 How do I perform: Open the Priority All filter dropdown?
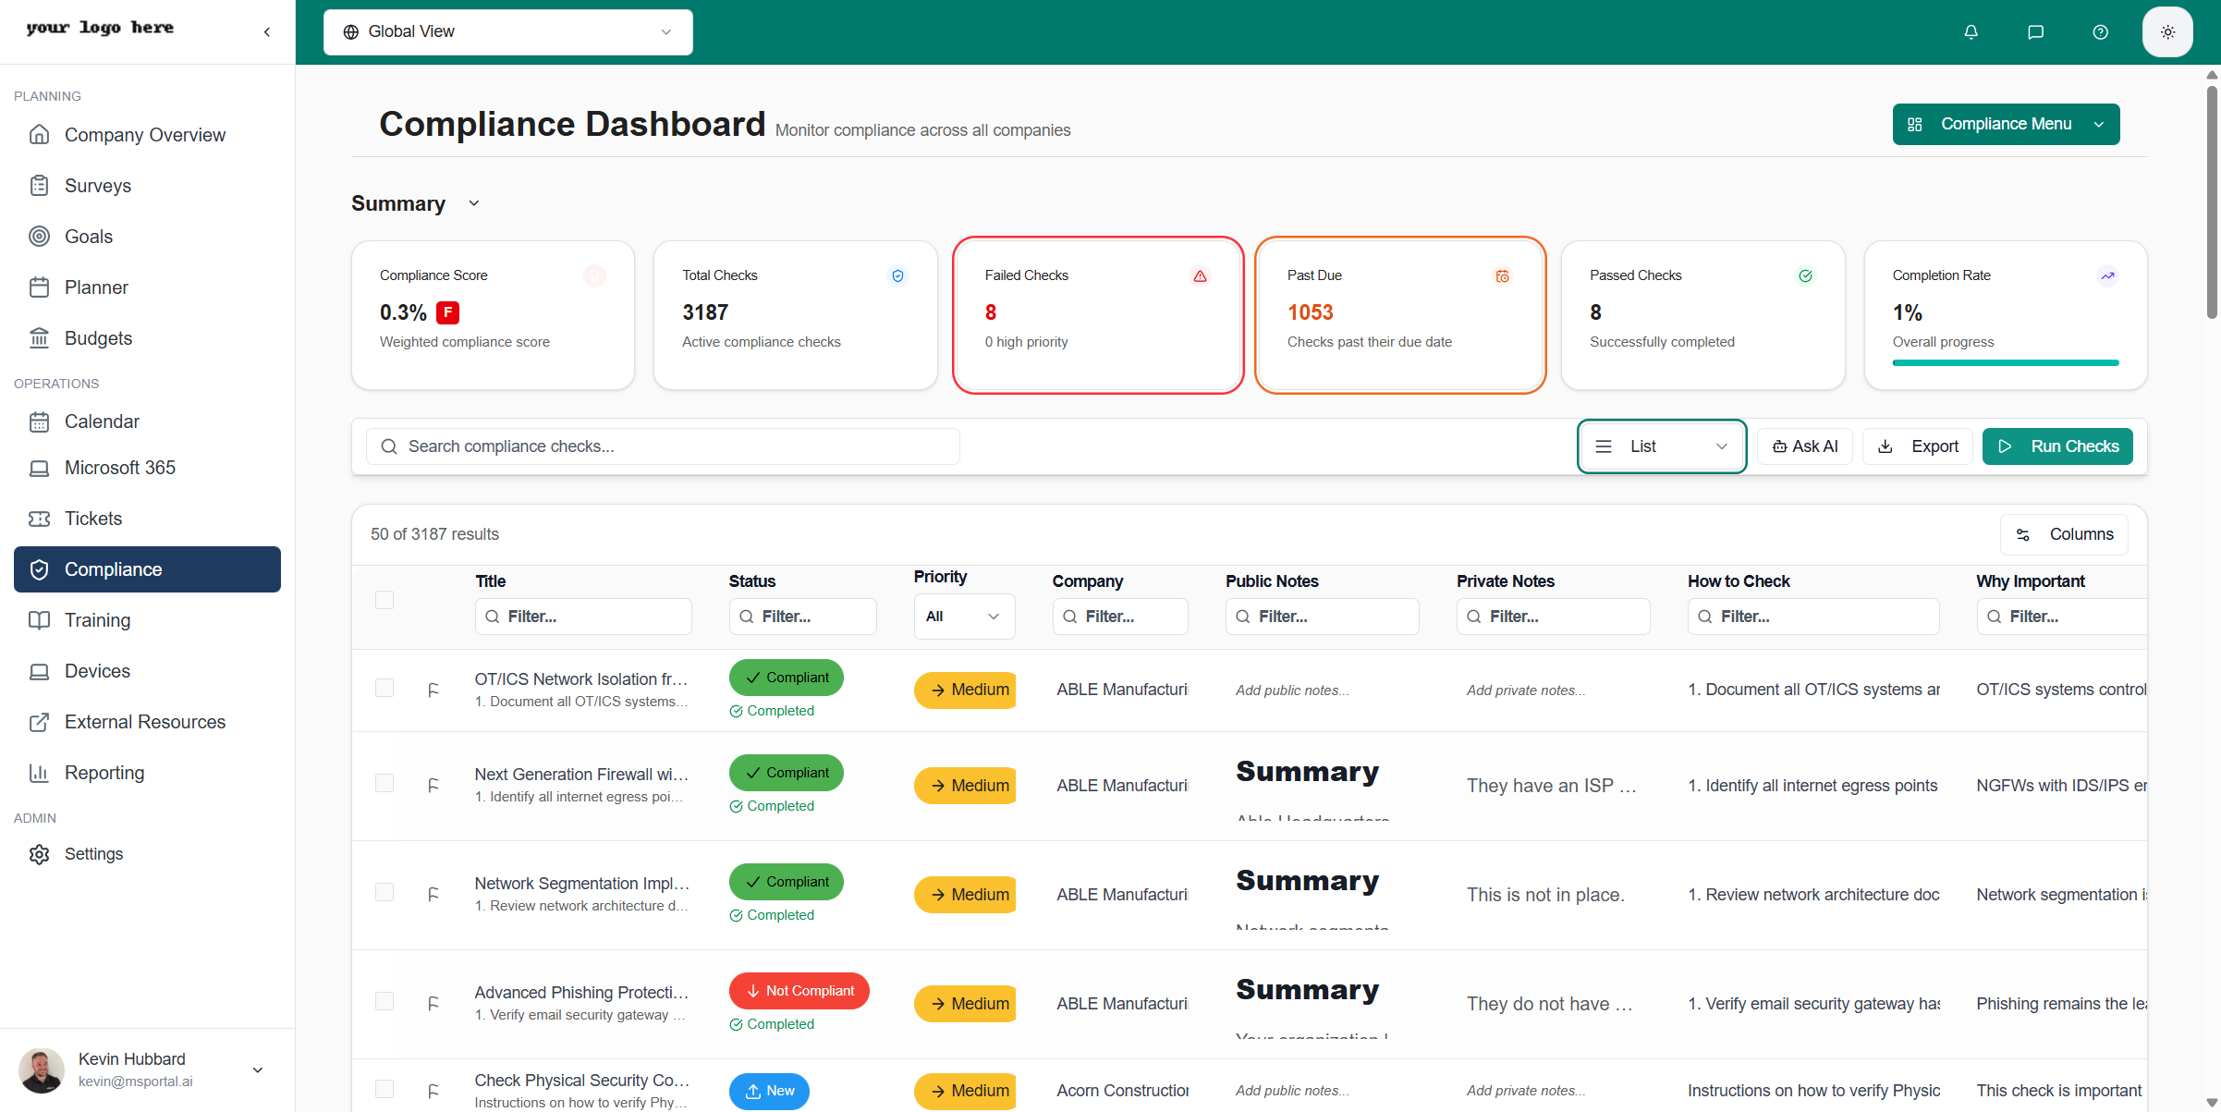[964, 616]
